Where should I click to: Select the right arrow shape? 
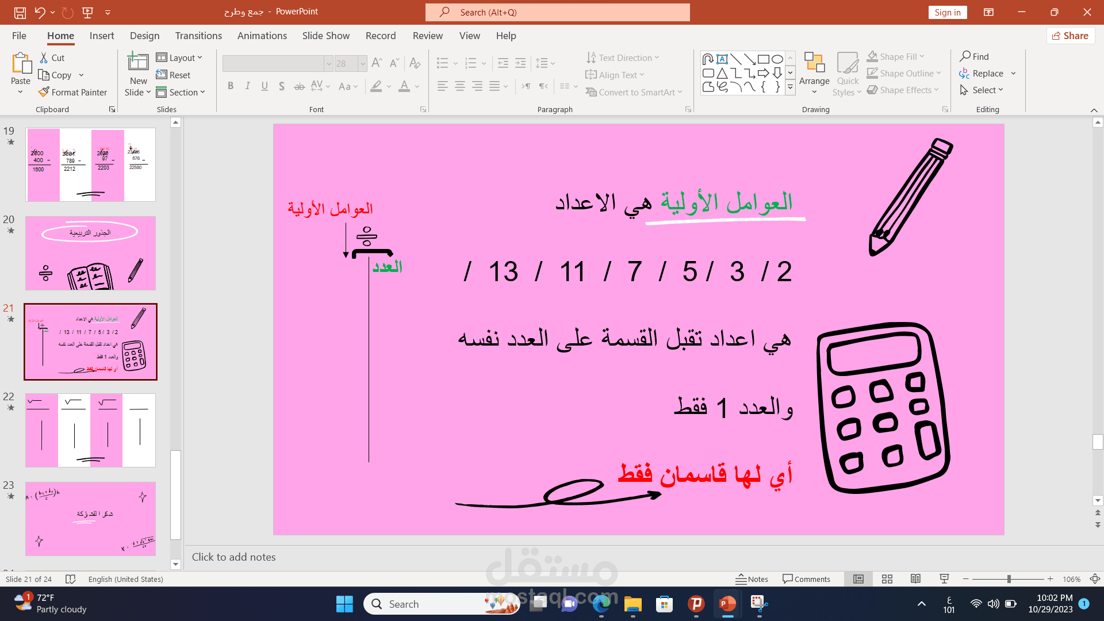coord(764,73)
